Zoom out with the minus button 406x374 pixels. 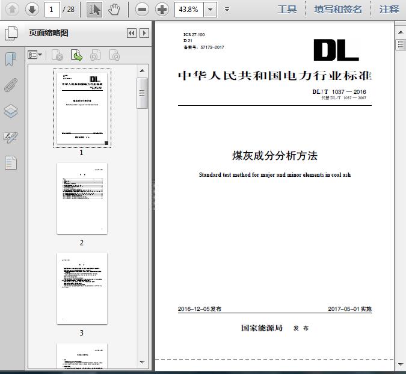[142, 10]
